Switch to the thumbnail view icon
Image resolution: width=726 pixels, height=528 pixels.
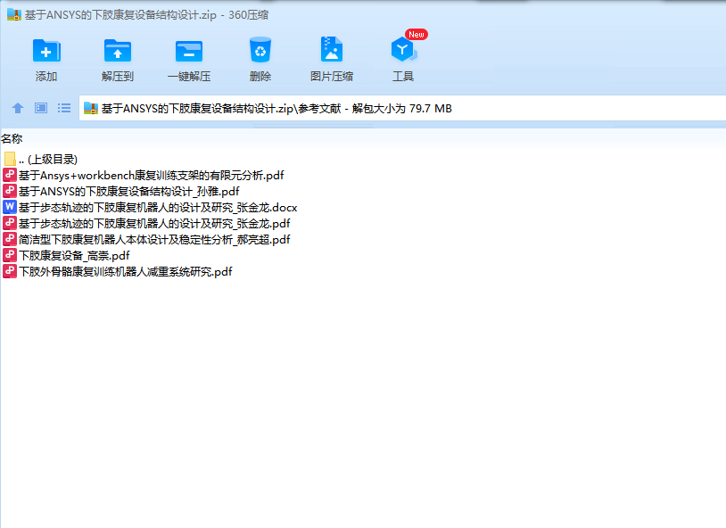click(41, 109)
